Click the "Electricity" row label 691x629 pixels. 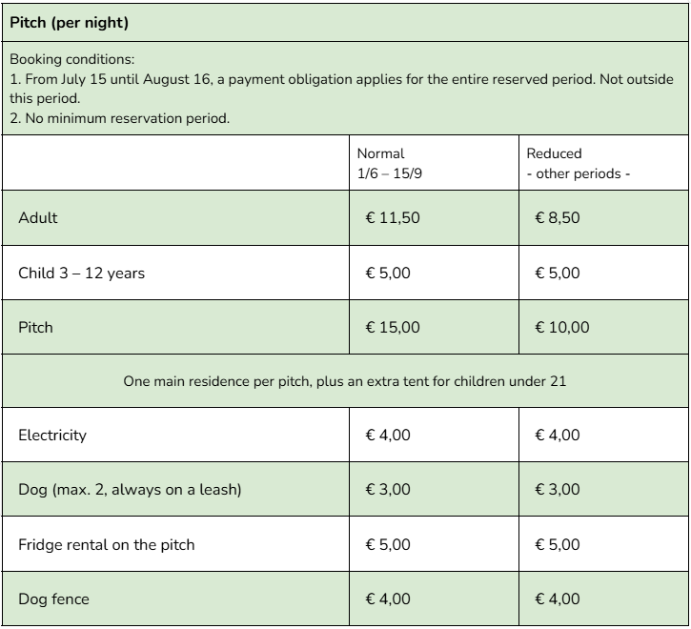[x=52, y=435]
